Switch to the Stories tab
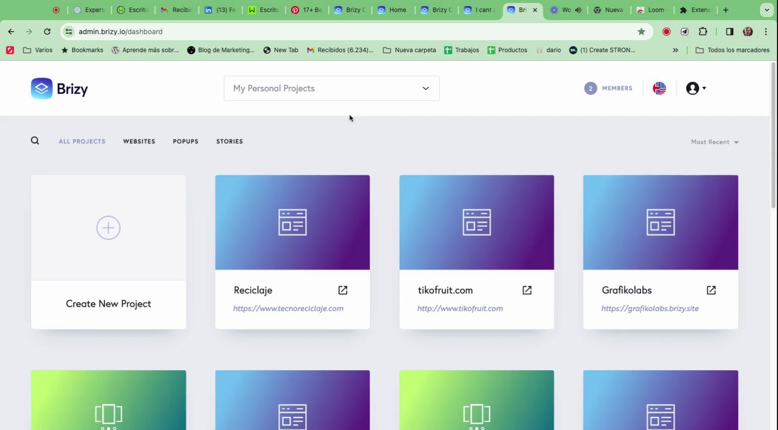778x430 pixels. click(229, 142)
